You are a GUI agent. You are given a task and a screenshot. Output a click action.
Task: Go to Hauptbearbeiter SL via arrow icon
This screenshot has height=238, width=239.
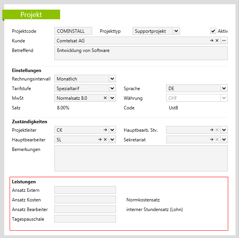coord(99,140)
